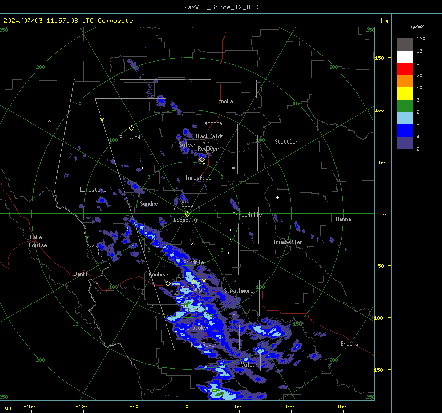
Task: Select the purple 2-4 legend color block
Action: tap(405, 143)
